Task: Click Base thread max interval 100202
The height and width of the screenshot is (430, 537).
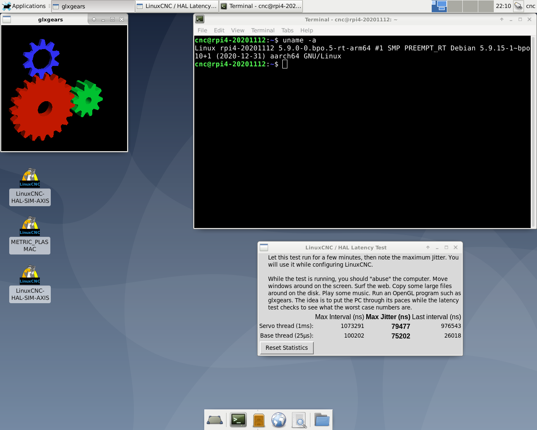Action: coord(354,336)
